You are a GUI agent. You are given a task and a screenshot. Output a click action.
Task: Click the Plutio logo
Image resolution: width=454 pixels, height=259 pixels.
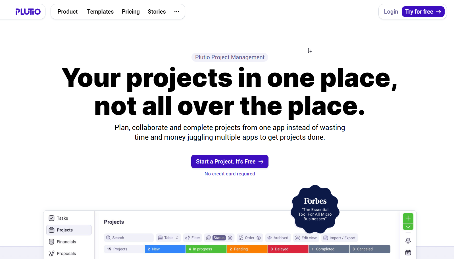coord(28,12)
